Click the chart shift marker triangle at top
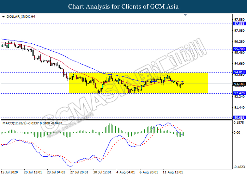This screenshot has width=247, height=176. 185,15
